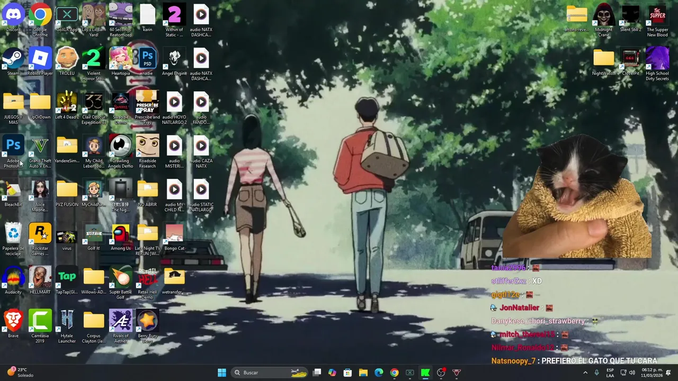The height and width of the screenshot is (381, 678).
Task: Select the karin file icon
Action: (x=147, y=17)
